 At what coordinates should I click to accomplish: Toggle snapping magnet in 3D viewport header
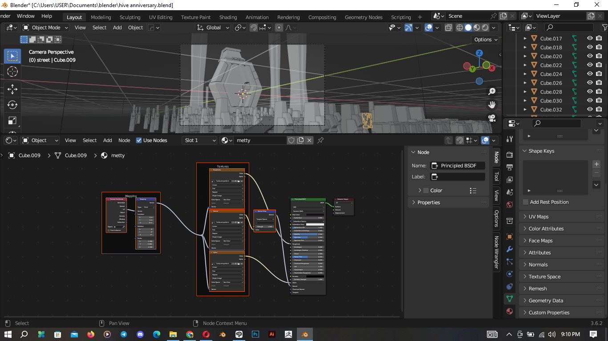coord(254,28)
